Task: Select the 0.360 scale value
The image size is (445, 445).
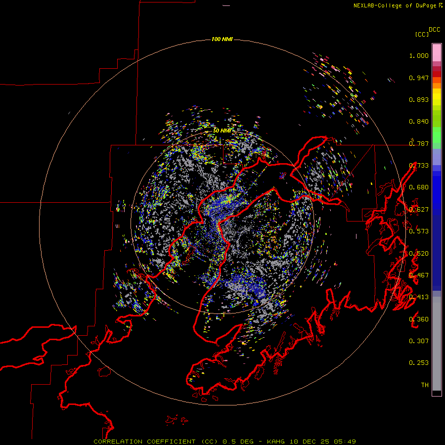Action: point(419,319)
